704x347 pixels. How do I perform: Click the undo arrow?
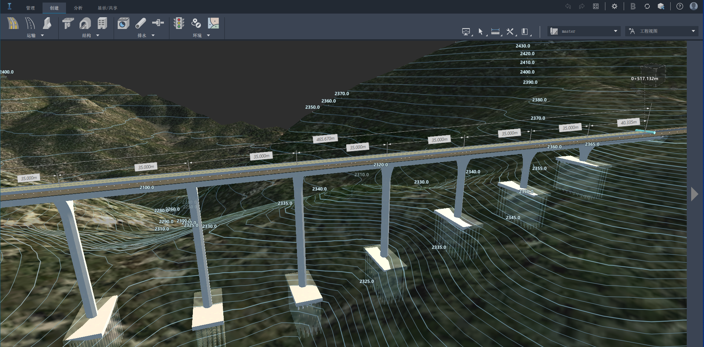point(568,6)
